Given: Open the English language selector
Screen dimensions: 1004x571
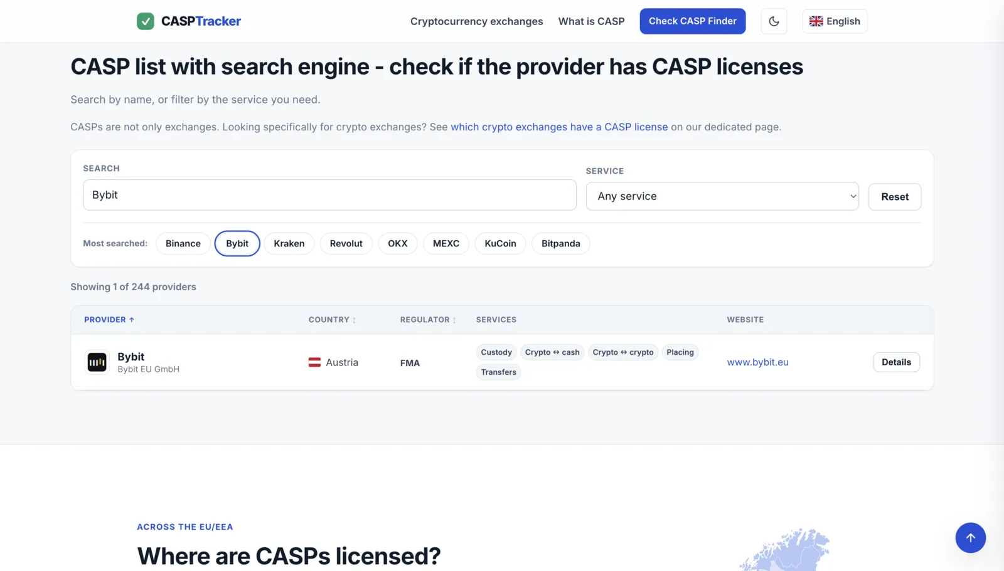Looking at the screenshot, I should click(835, 21).
